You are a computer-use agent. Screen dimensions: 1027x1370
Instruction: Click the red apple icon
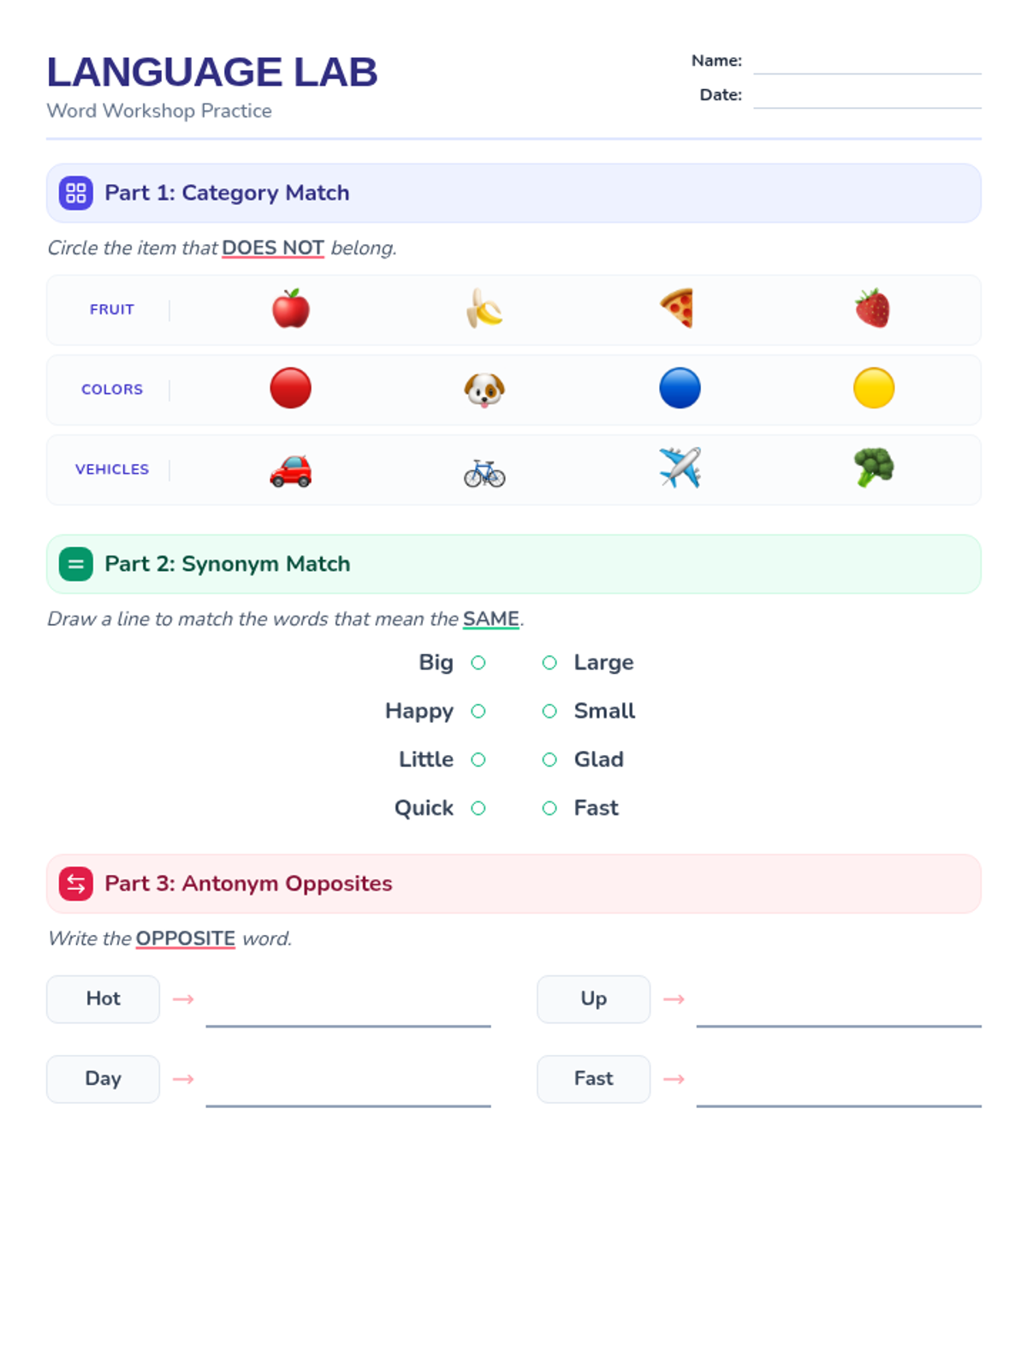pos(291,309)
